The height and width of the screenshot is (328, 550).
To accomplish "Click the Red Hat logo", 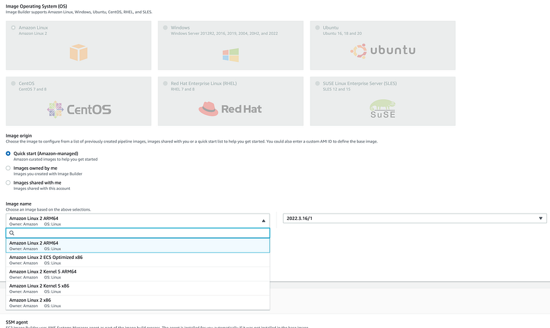I will (230, 109).
